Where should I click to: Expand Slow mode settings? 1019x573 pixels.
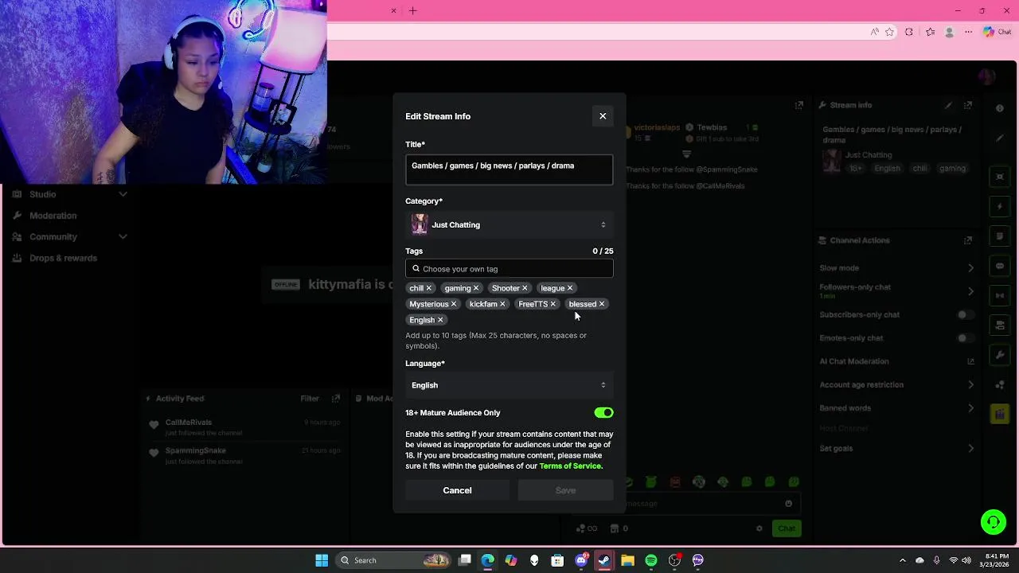click(970, 268)
